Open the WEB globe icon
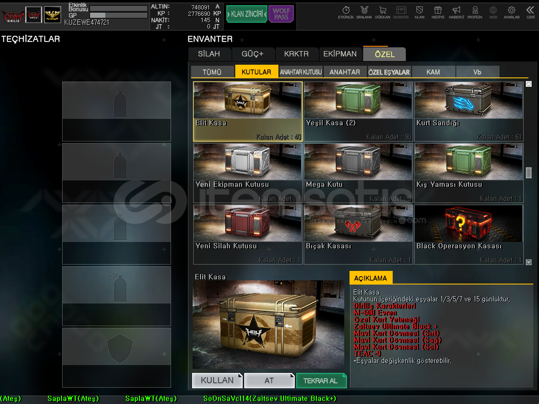Image resolution: width=539 pixels, height=404 pixels. pyautogui.click(x=493, y=13)
